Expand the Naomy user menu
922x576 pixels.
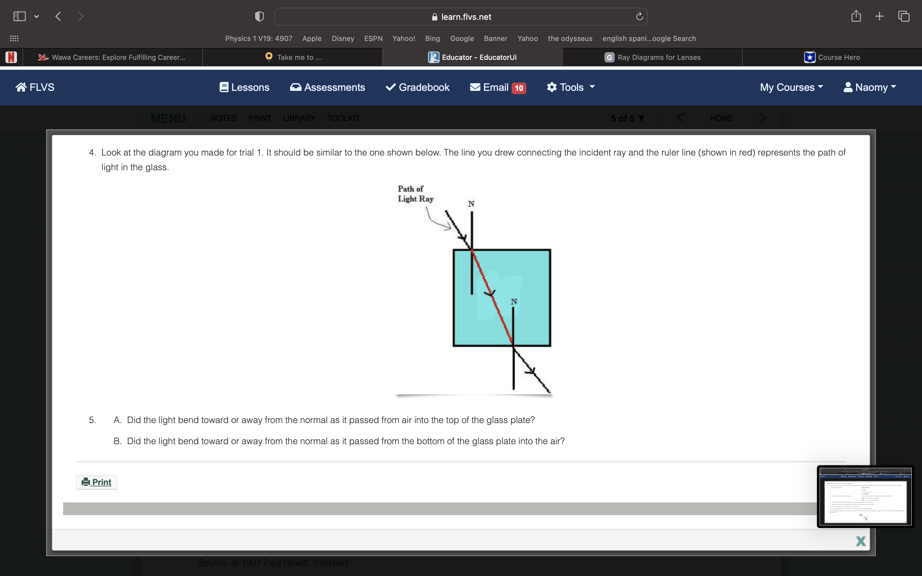(870, 87)
